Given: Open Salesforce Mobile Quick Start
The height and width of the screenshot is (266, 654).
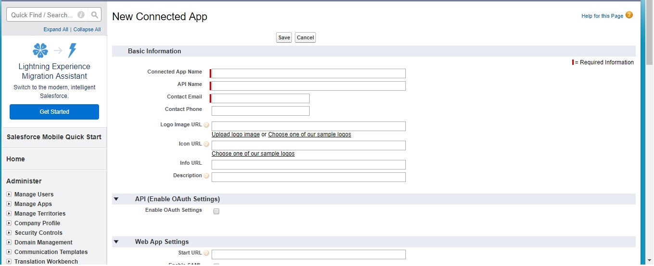Looking at the screenshot, I should [x=54, y=137].
